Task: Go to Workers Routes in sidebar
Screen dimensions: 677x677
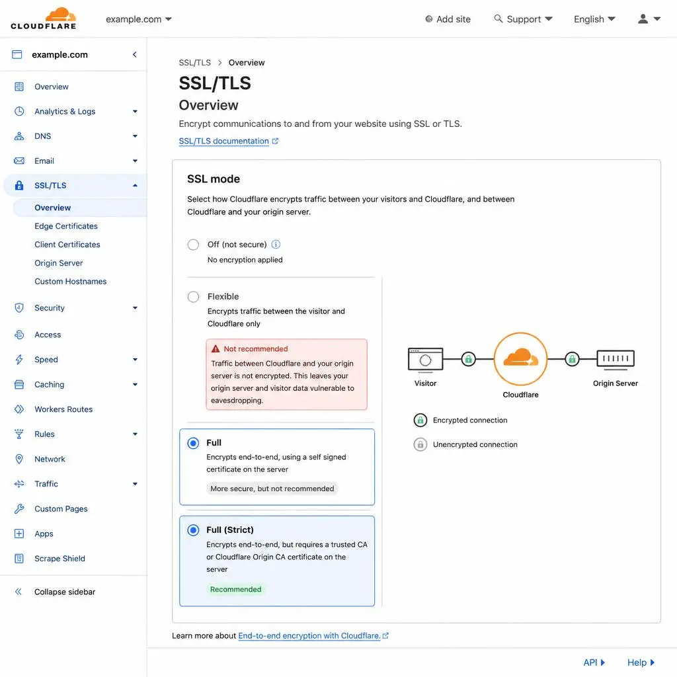Action: [63, 409]
